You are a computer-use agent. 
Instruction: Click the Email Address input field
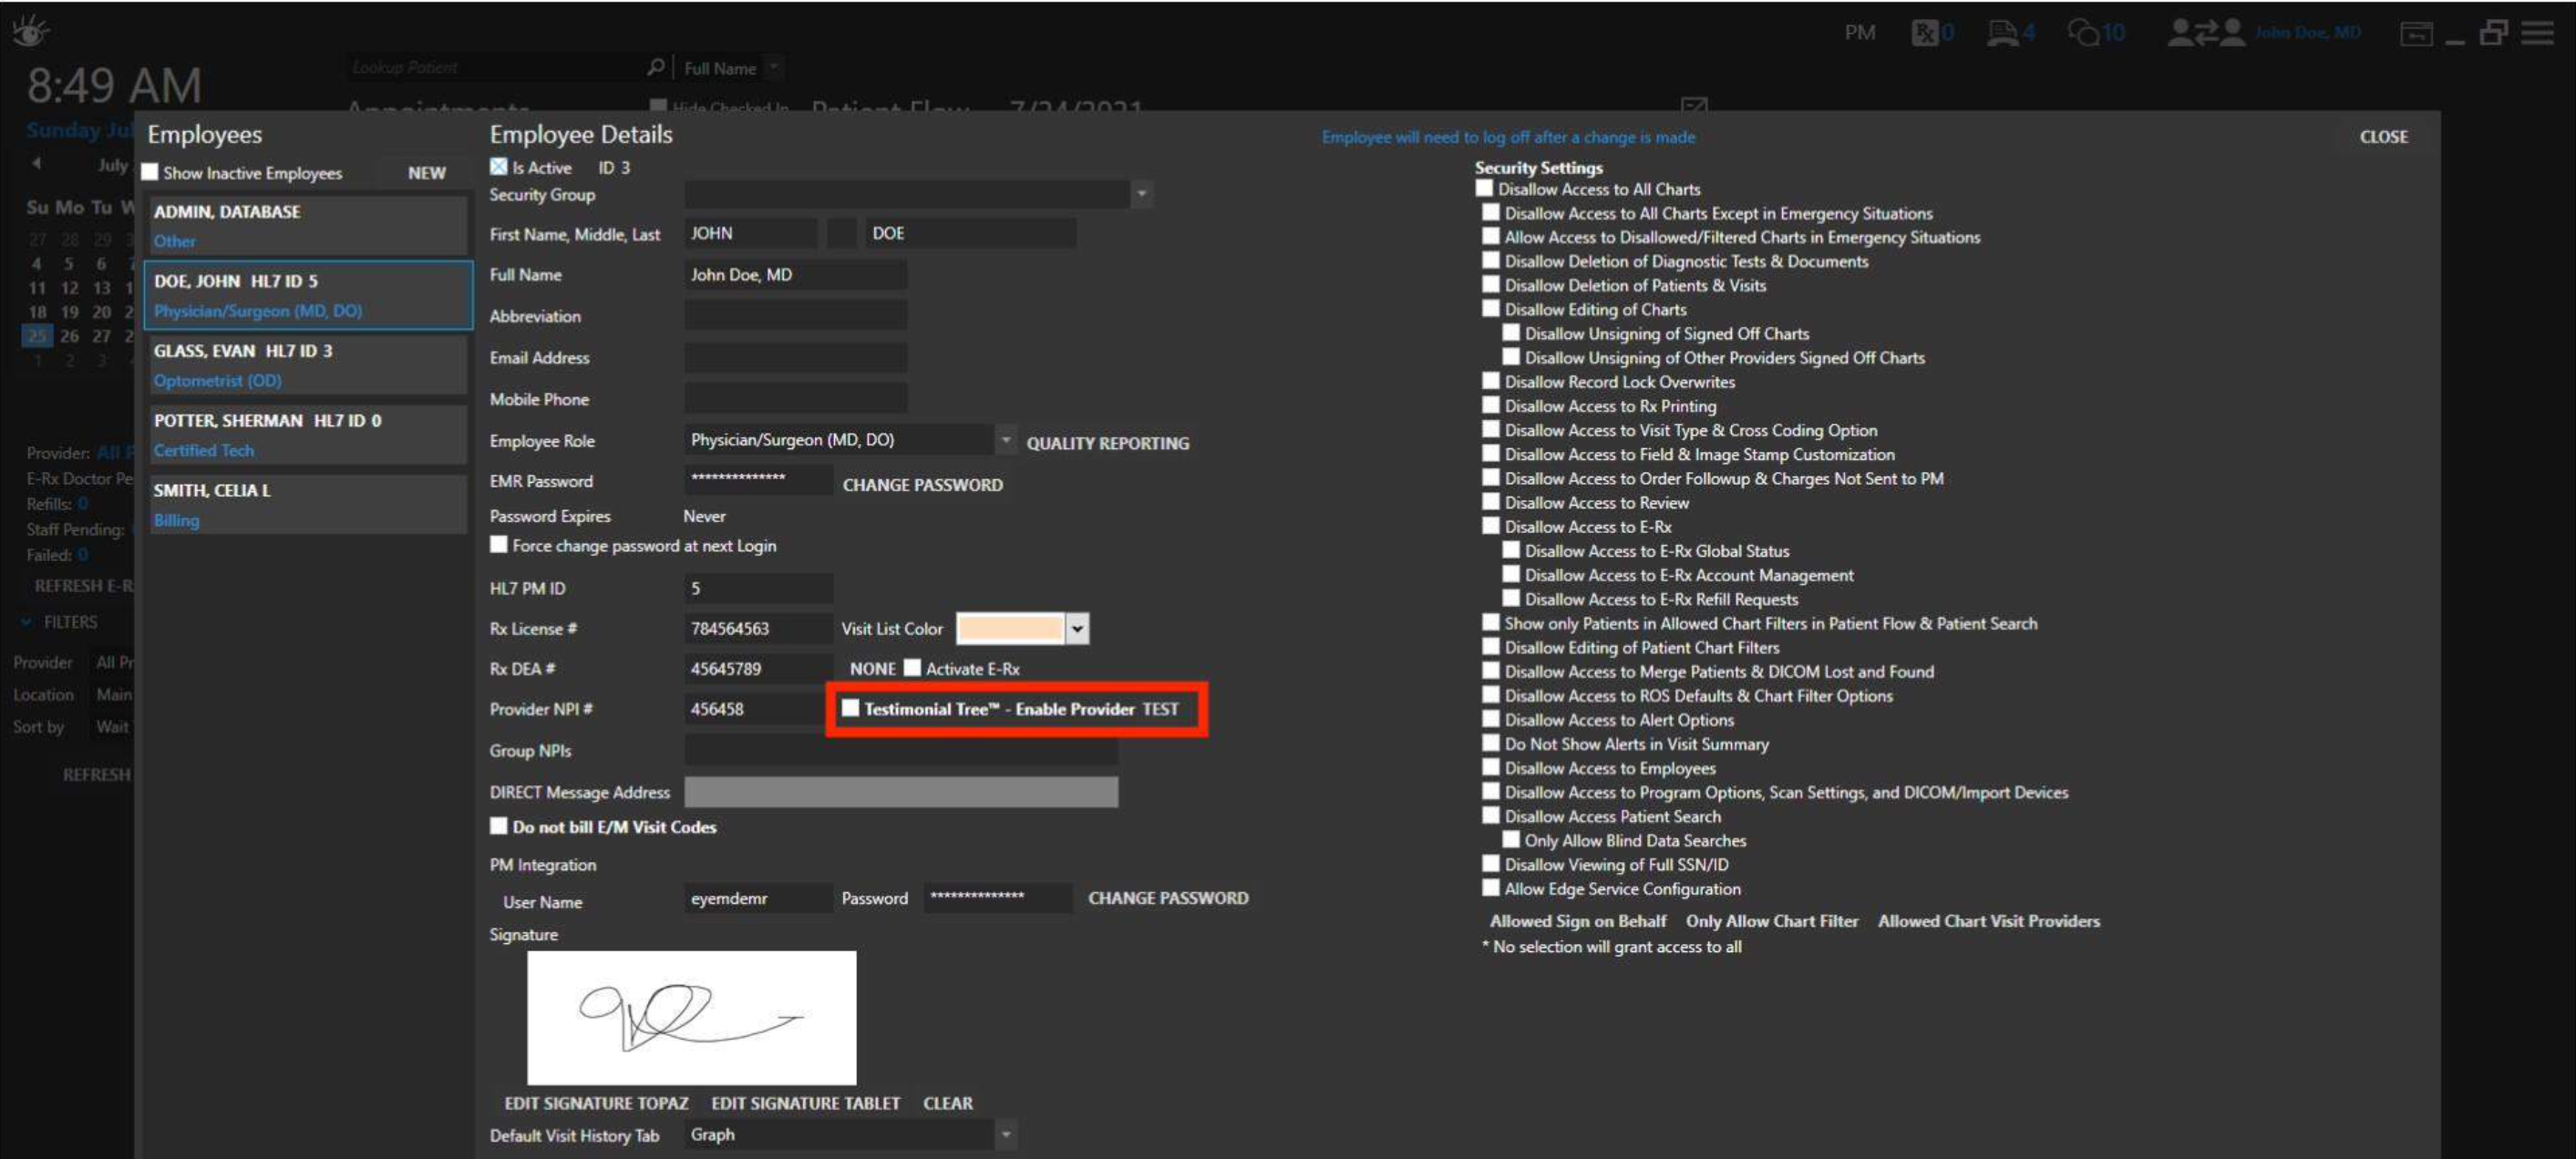click(x=795, y=357)
